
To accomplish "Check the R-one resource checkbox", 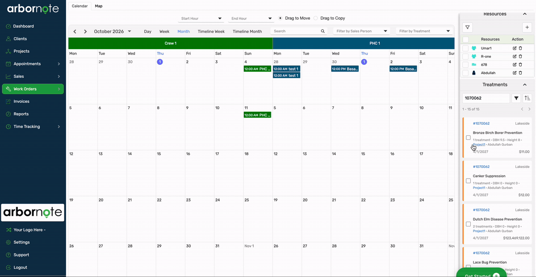I will (465, 57).
